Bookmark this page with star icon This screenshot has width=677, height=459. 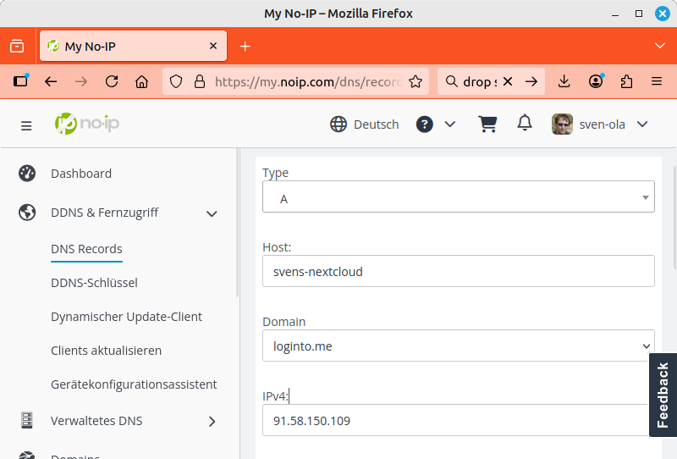click(416, 81)
